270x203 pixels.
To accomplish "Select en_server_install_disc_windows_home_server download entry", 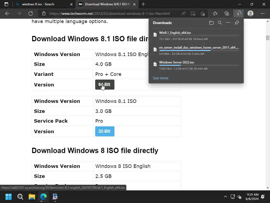I will [196, 50].
